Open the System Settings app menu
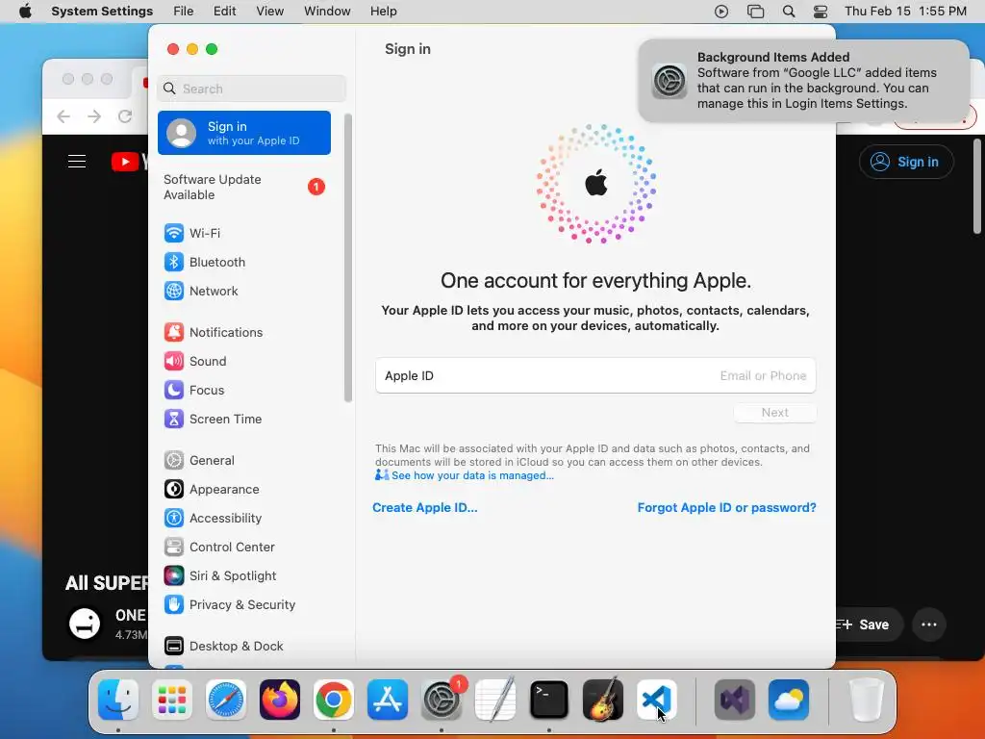Screen dimensions: 985x739 tap(102, 12)
